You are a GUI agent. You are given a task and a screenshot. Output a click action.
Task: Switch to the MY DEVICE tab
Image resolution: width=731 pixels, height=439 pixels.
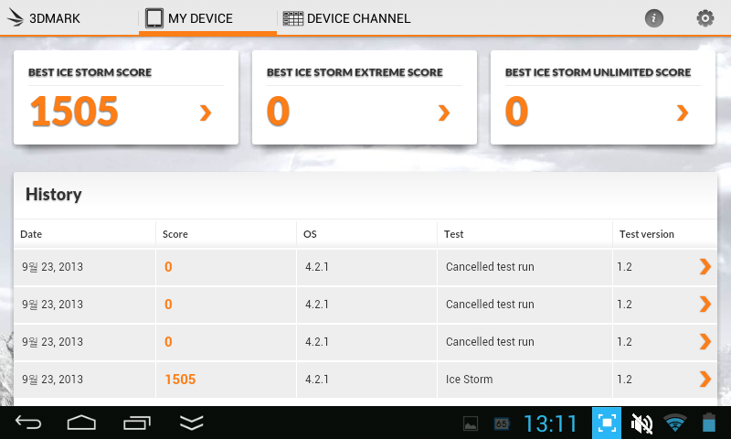[207, 18]
